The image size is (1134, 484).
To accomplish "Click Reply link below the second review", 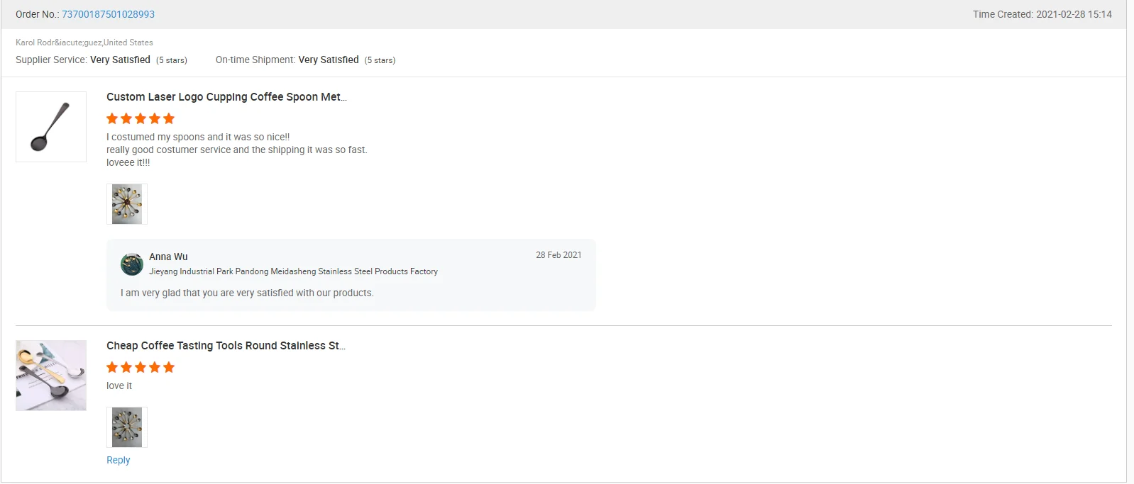I will [119, 460].
